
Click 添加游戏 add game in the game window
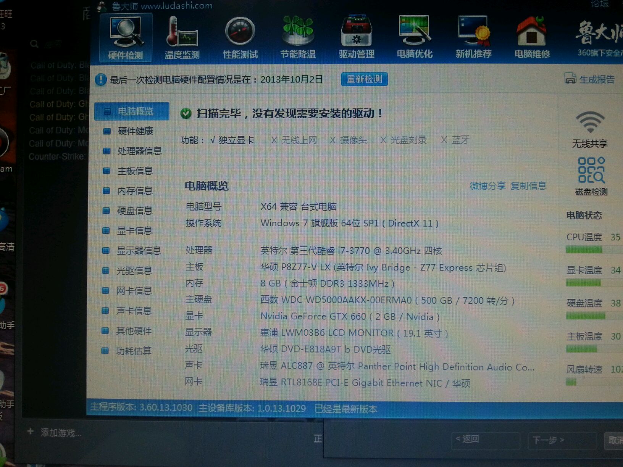point(54,433)
